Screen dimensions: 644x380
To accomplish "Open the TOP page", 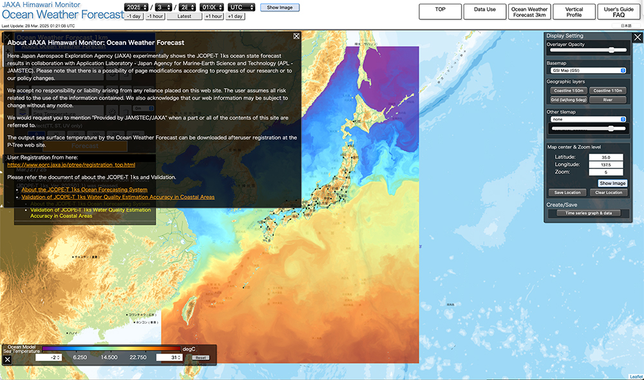I will [440, 12].
